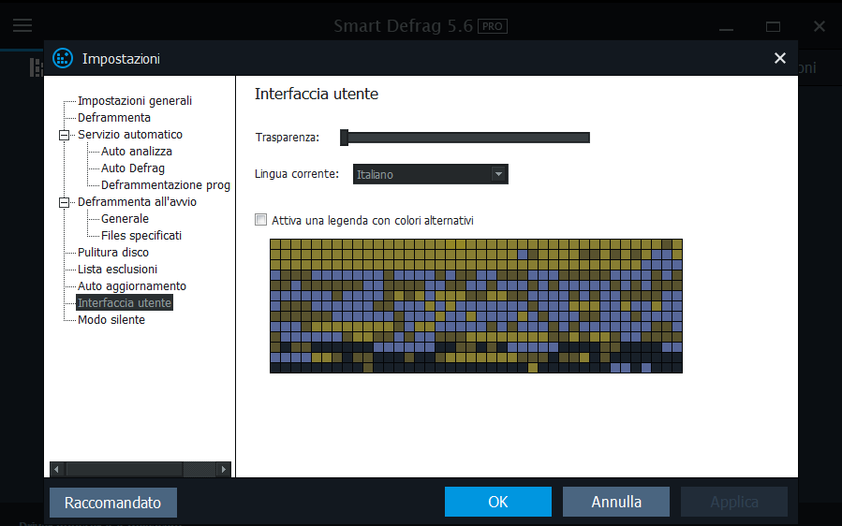Open Auto analizza settings
The width and height of the screenshot is (842, 526).
point(137,152)
